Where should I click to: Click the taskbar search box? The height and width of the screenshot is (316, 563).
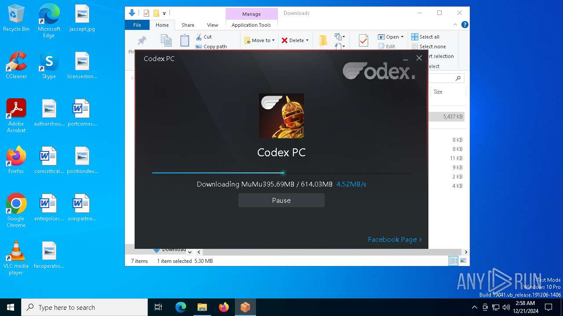(x=84, y=307)
